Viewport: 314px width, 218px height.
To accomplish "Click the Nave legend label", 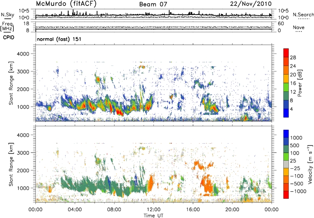I will [x=299, y=28].
